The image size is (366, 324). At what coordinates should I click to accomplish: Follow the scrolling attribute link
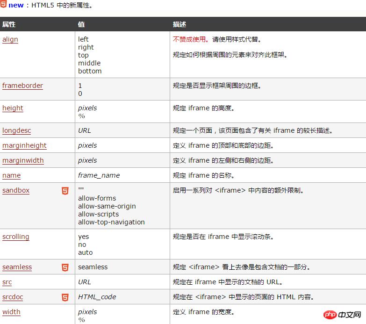15,237
